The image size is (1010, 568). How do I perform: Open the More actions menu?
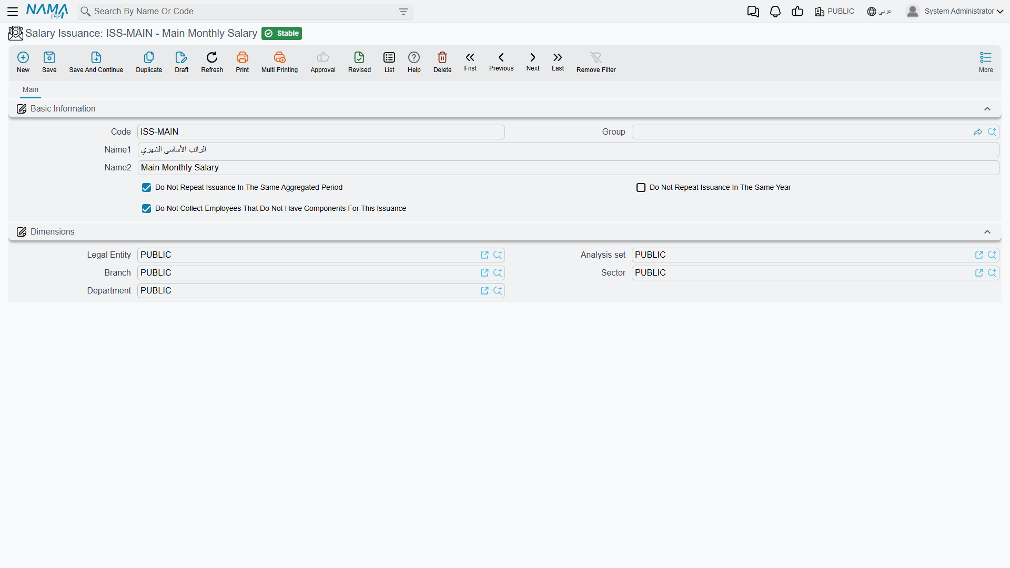pos(986,62)
